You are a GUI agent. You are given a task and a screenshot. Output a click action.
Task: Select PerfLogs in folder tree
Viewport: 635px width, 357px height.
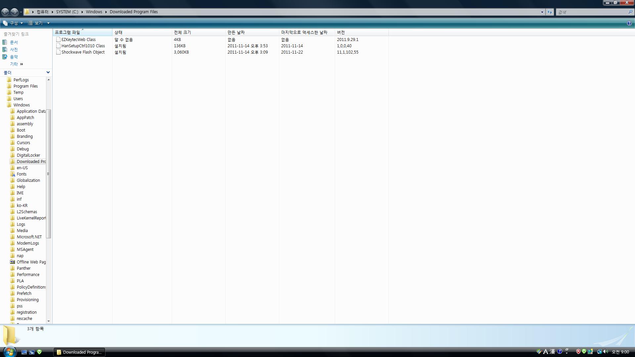click(x=21, y=80)
